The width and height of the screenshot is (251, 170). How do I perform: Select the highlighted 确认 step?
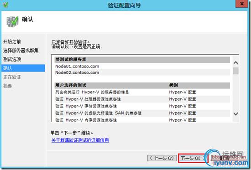(x=23, y=68)
